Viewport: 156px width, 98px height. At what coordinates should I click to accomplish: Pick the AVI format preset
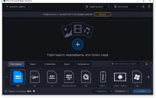[x=52, y=77]
